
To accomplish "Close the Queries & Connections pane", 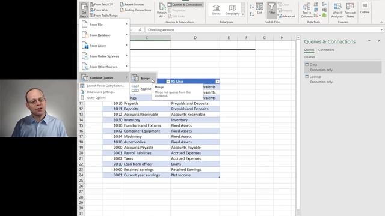I will [x=379, y=41].
